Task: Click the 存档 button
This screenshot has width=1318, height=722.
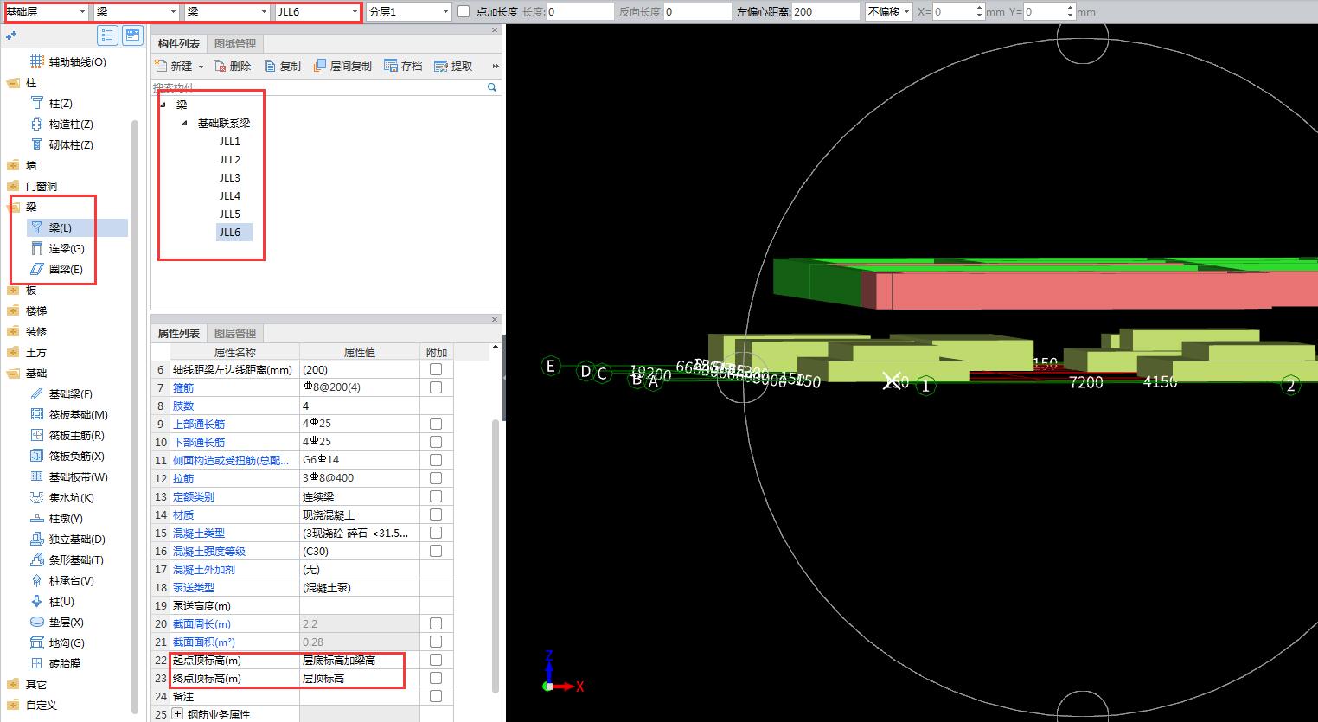Action: click(x=403, y=66)
